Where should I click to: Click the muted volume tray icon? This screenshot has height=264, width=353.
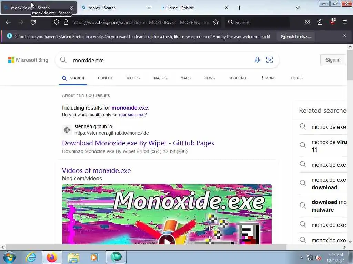pyautogui.click(x=318, y=258)
